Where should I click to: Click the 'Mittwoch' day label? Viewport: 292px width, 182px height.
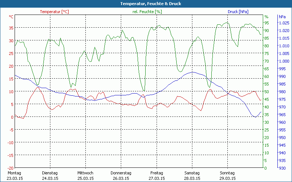pyautogui.click(x=85, y=173)
